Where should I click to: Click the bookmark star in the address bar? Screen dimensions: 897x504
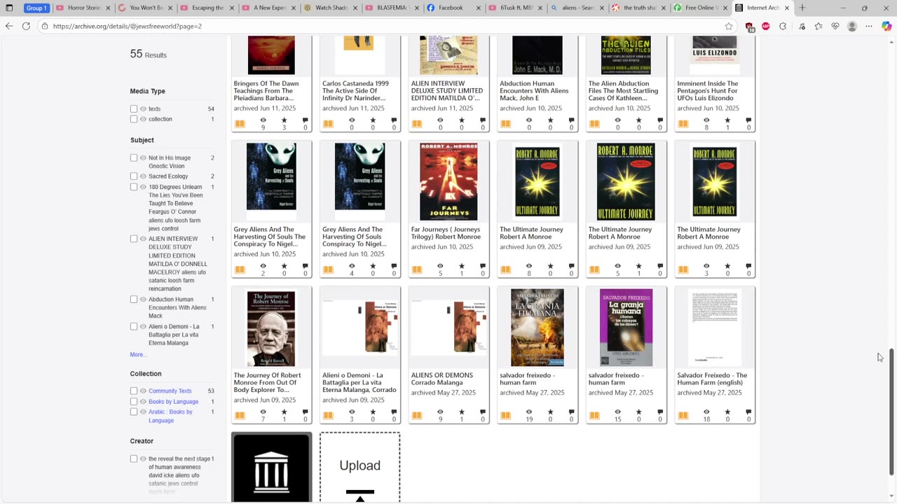click(x=729, y=26)
